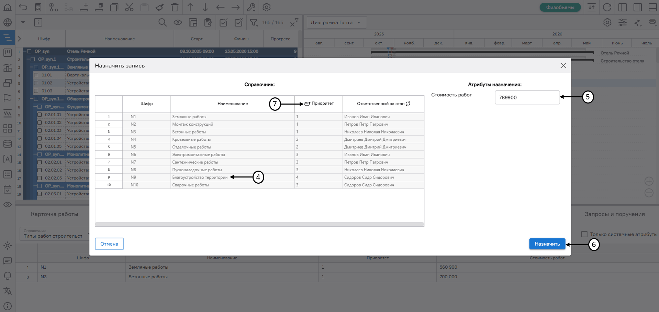Click the 'Стоимость работ' input field
The height and width of the screenshot is (312, 659).
(x=527, y=97)
